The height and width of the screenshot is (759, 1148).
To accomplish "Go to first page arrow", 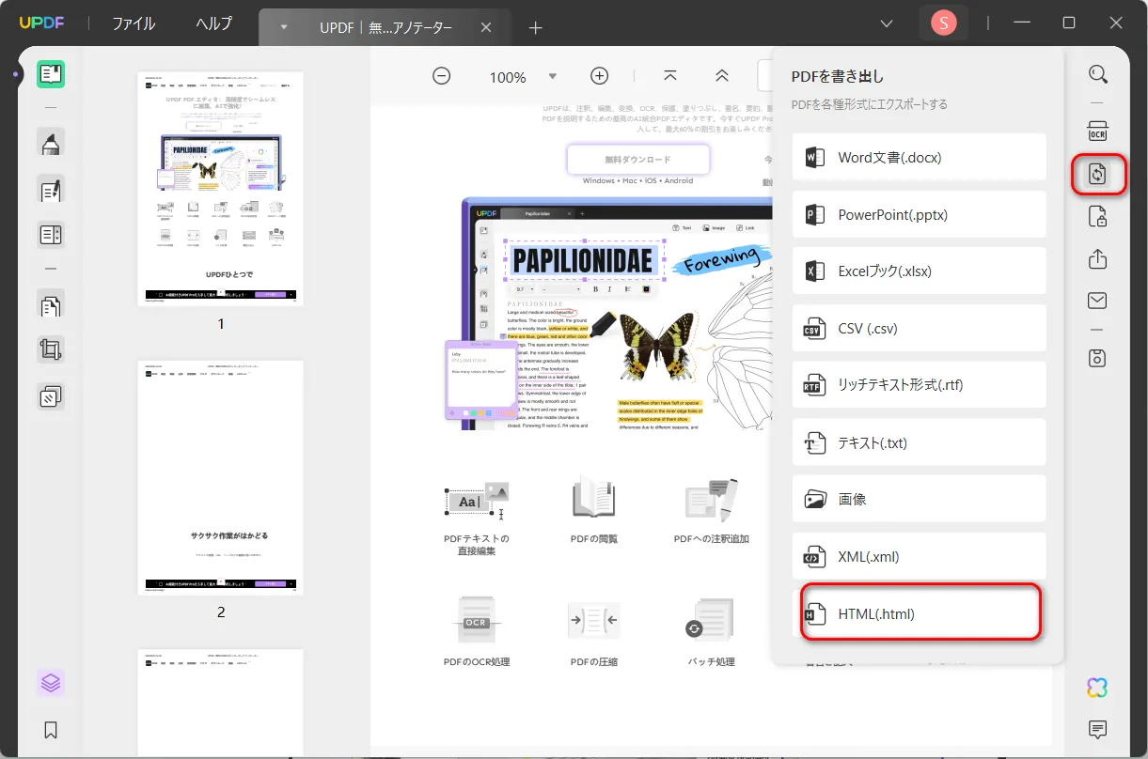I will 670,76.
